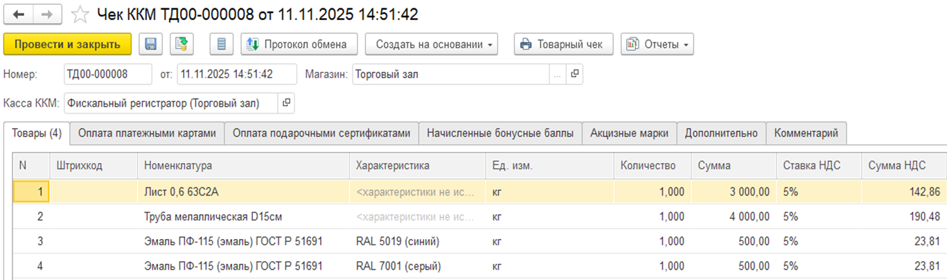Click the Провести и закрыть button
947x280 pixels.
click(x=67, y=44)
